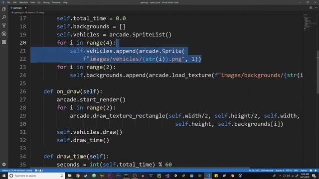Change language mode Python in status bar
The width and height of the screenshot is (319, 179).
(x=304, y=171)
